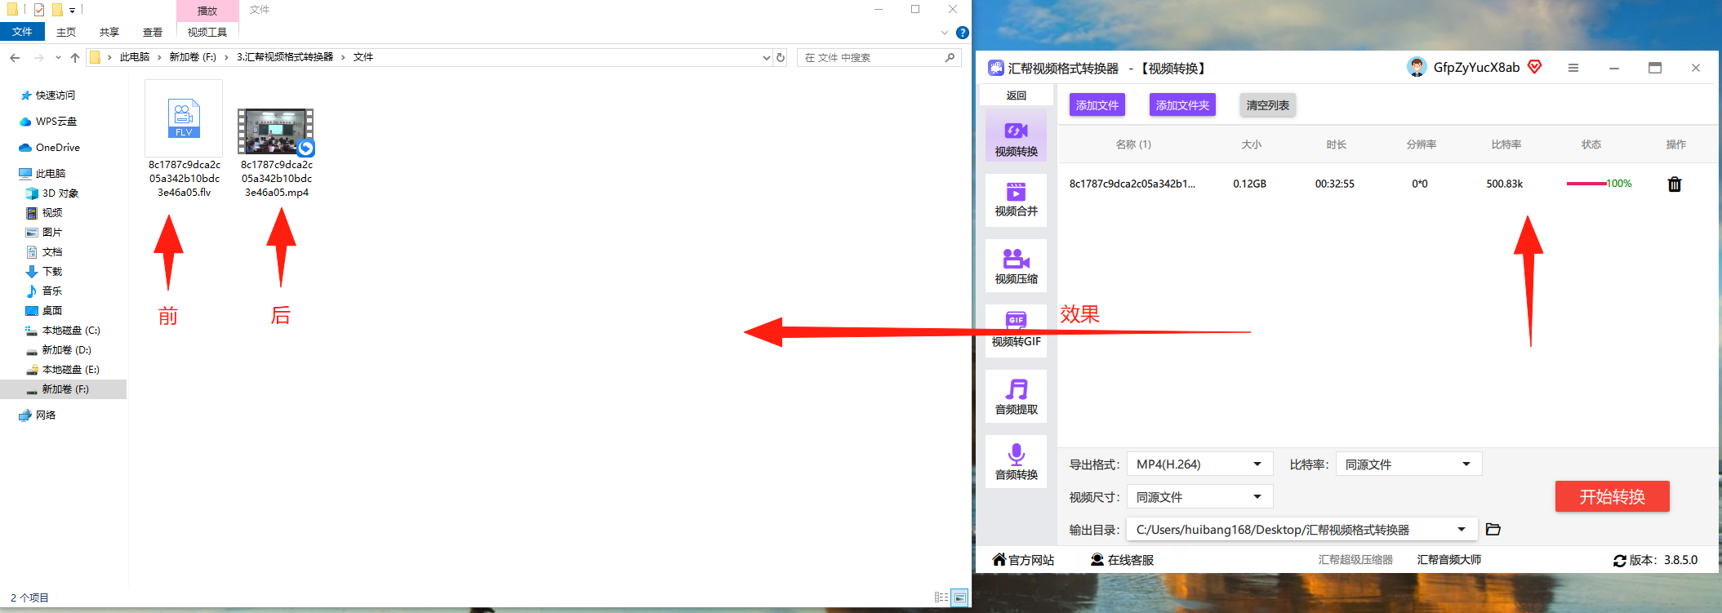Browse output folder with the folder icon
The image size is (1722, 613).
[1493, 529]
